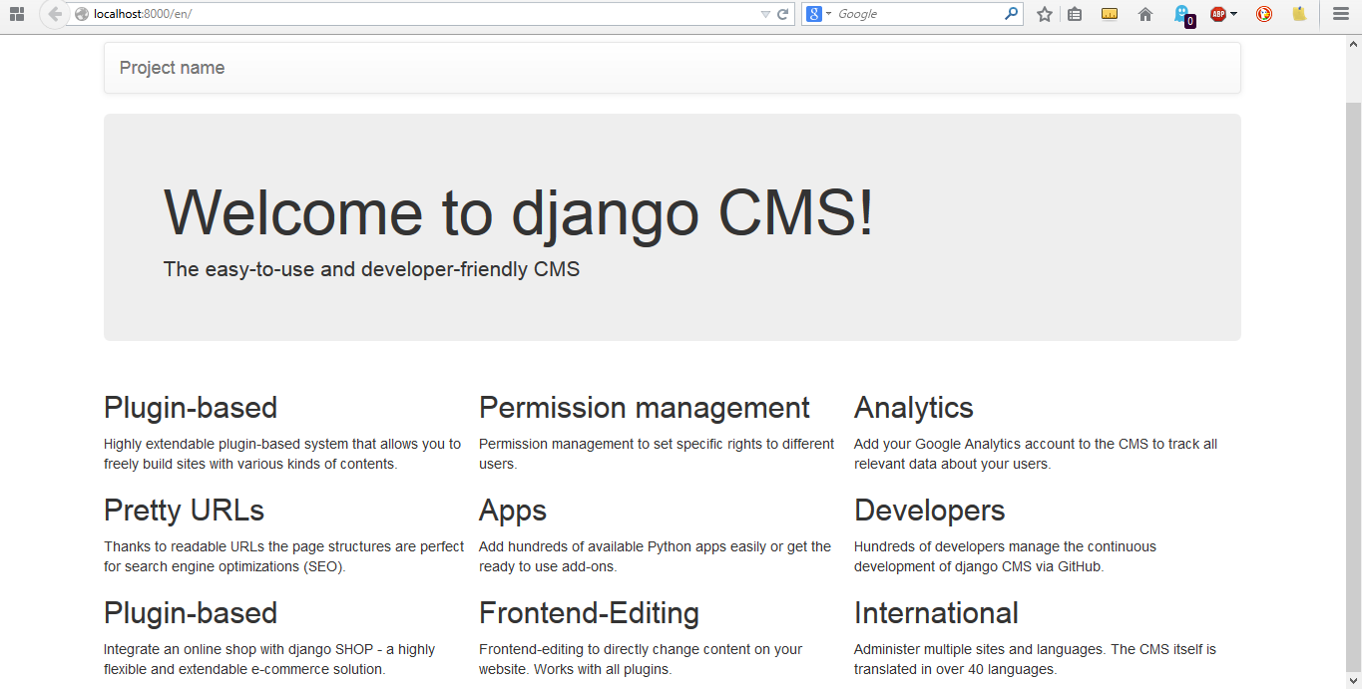Viewport: 1362px width, 689px height.
Task: Go to the browser Home page icon
Action: click(x=1144, y=14)
